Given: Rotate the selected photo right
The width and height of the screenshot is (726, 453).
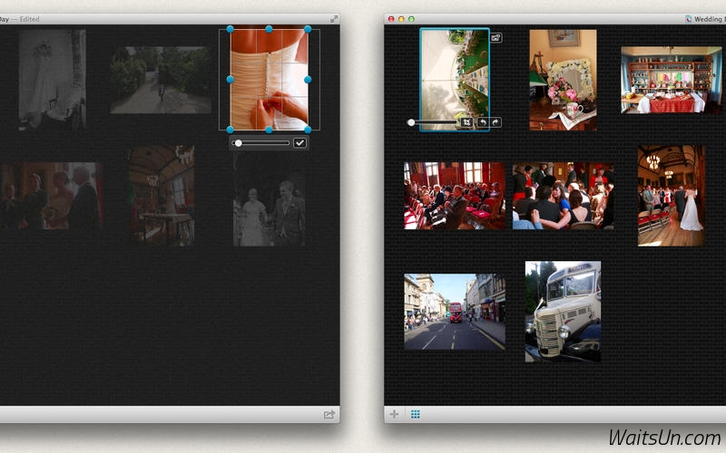Looking at the screenshot, I should point(495,122).
